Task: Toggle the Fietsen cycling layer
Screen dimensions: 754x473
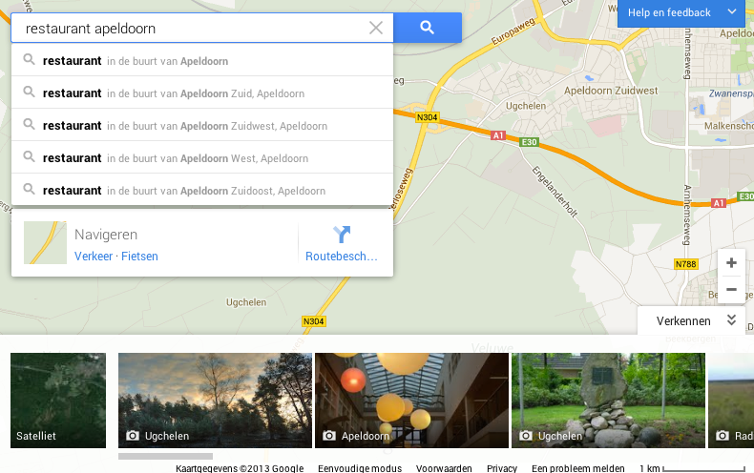Action: pos(139,257)
